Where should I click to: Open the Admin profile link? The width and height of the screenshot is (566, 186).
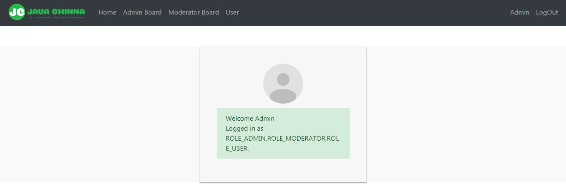pyautogui.click(x=519, y=12)
